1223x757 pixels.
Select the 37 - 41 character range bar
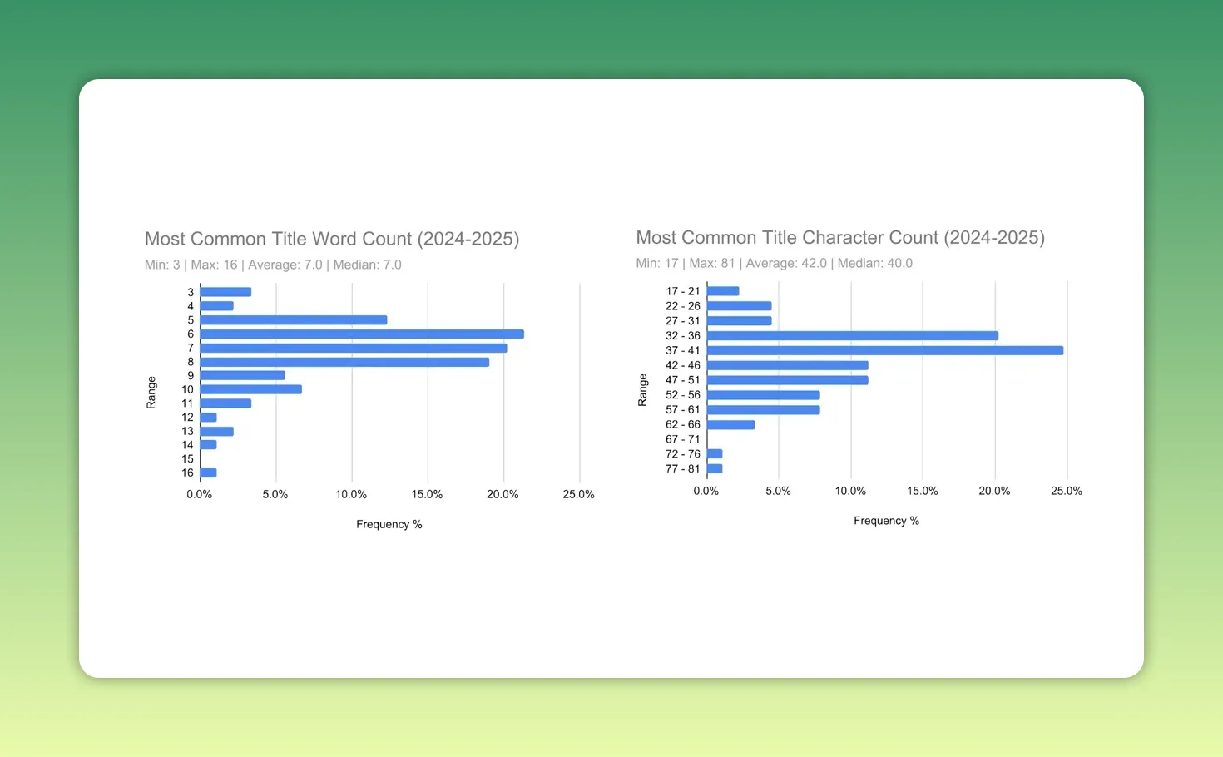coord(884,351)
